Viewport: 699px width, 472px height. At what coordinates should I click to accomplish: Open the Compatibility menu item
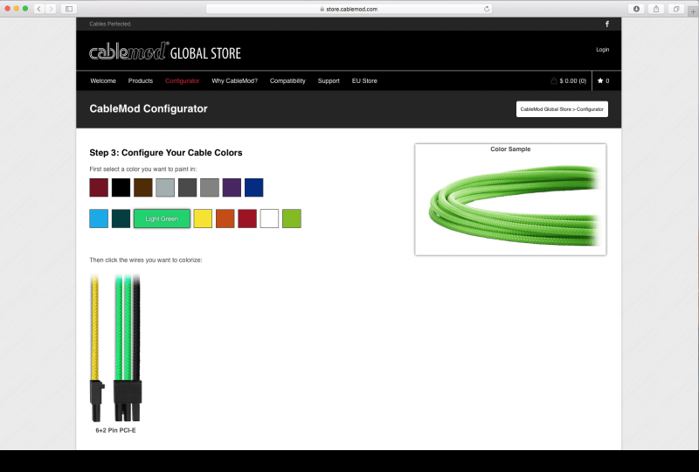point(287,80)
